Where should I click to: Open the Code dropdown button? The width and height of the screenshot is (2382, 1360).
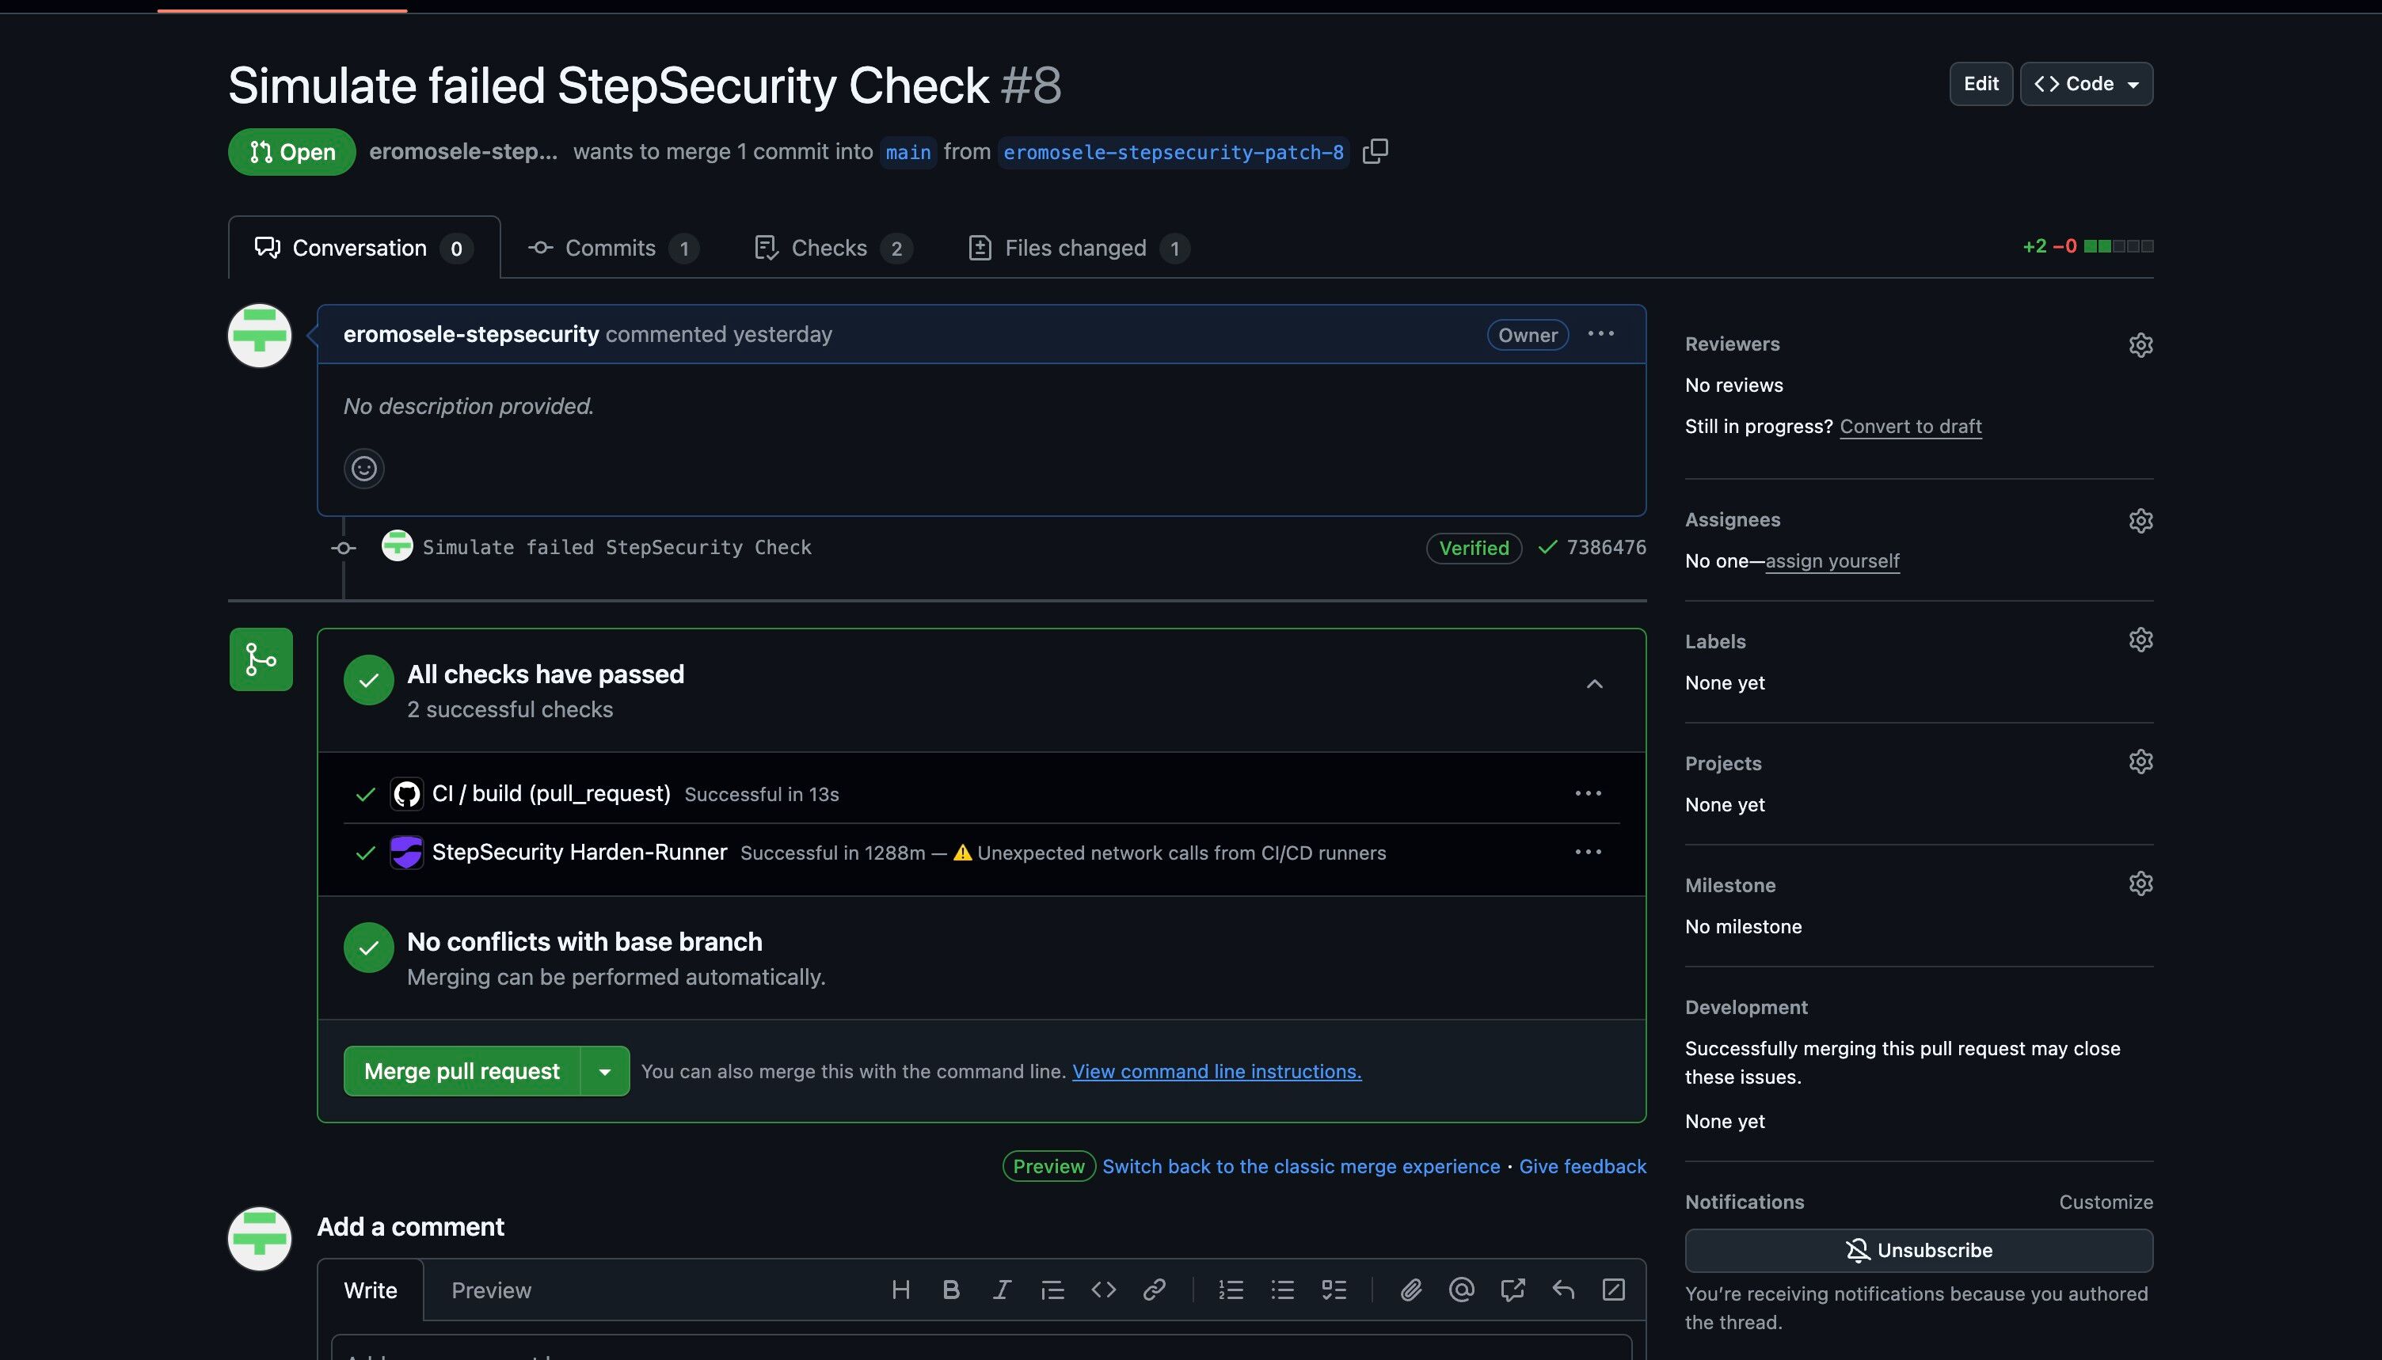[2086, 84]
